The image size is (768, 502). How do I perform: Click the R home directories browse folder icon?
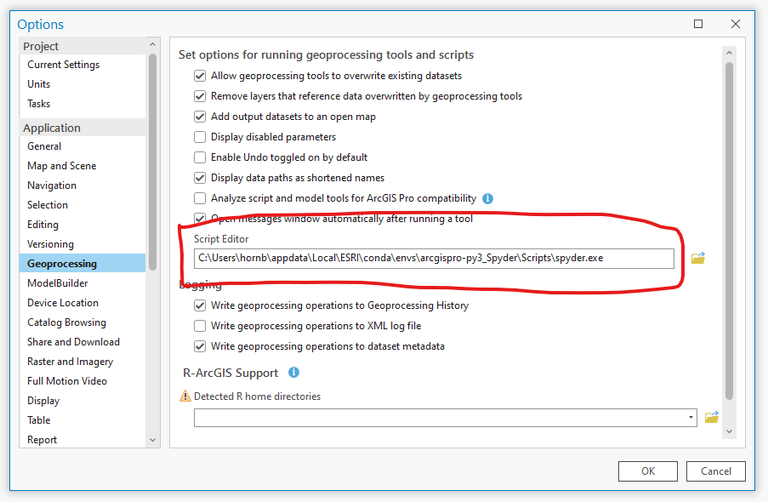tap(712, 417)
